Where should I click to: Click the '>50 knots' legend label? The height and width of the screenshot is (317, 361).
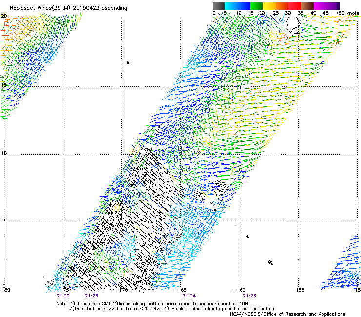click(347, 13)
